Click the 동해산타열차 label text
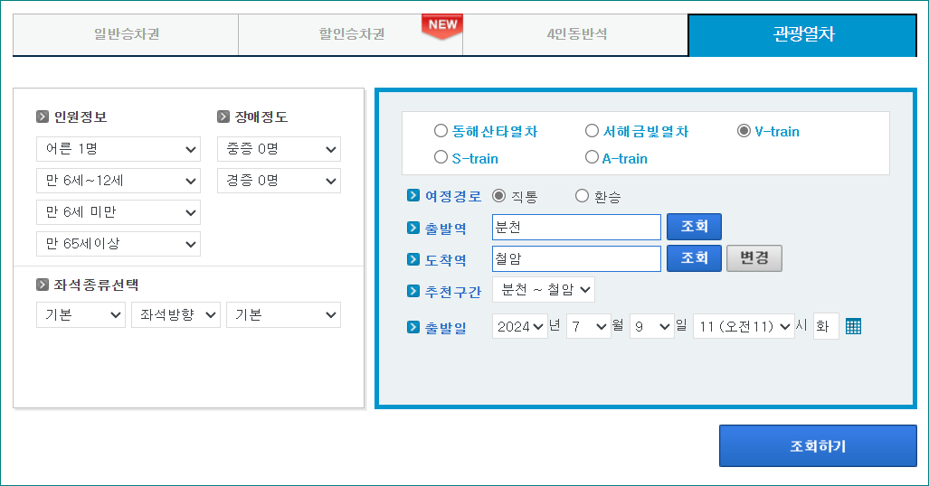This screenshot has height=486, width=929. 495,131
